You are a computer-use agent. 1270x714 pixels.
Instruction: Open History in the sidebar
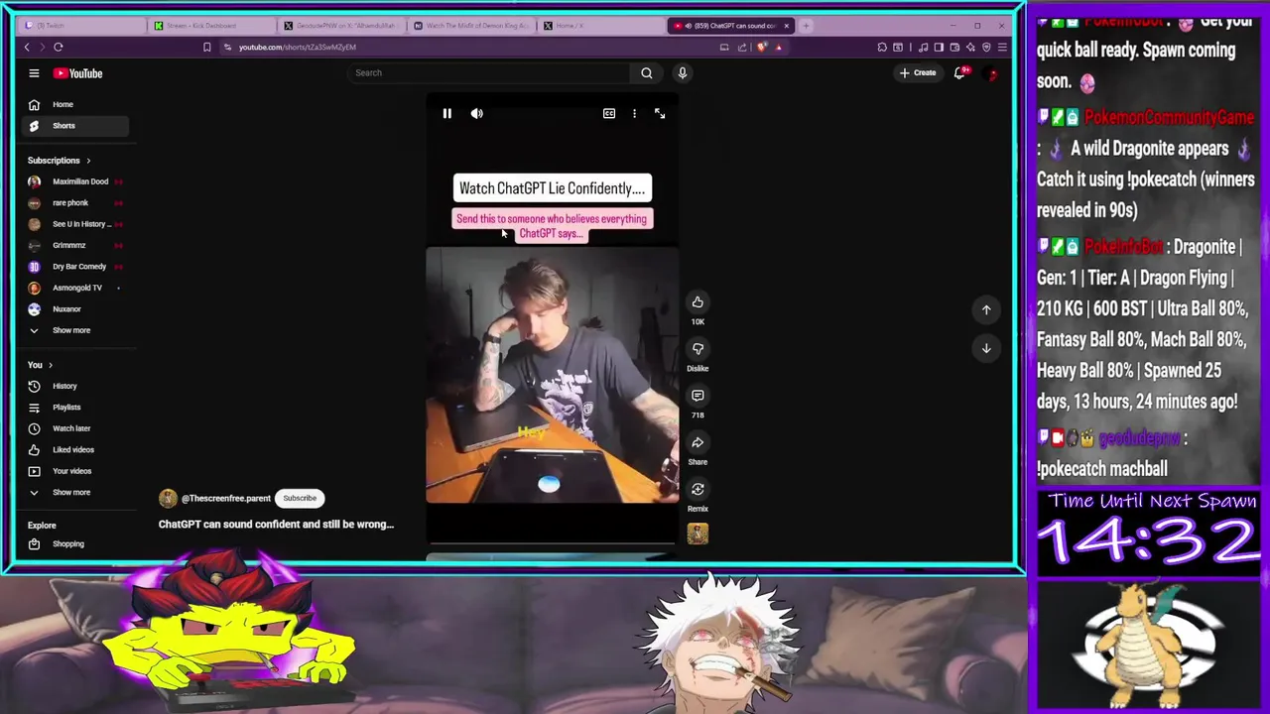click(x=73, y=386)
